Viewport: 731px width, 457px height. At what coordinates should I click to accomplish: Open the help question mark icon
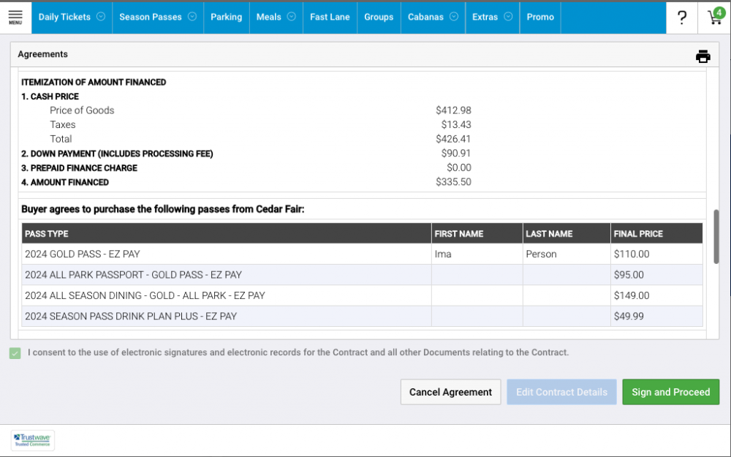coord(682,18)
